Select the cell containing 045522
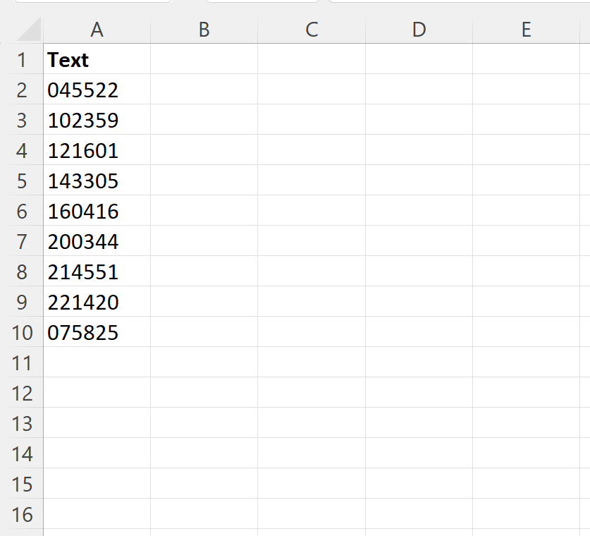590x536 pixels. pyautogui.click(x=97, y=90)
